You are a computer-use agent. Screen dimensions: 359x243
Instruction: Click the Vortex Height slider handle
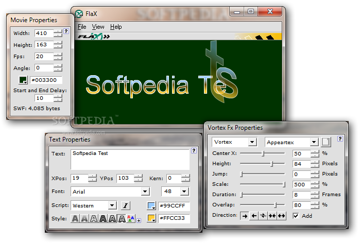(272, 164)
